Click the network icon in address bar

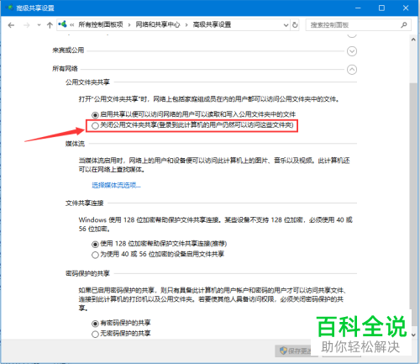pyautogui.click(x=63, y=24)
